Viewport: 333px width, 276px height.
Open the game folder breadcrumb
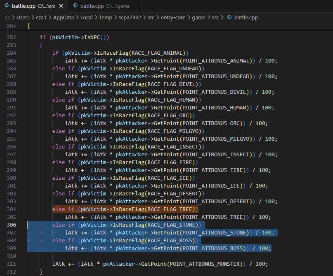tap(200, 17)
